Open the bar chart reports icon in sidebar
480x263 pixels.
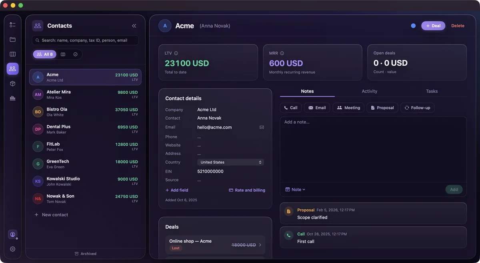coord(12,98)
